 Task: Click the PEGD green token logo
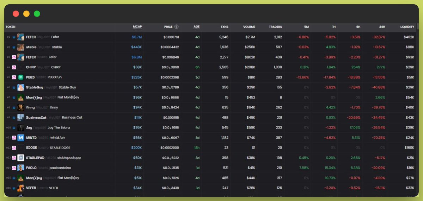coord(21,77)
